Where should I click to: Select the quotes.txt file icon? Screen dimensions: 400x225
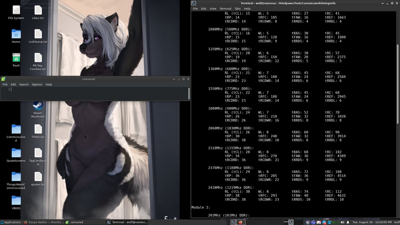point(38,178)
